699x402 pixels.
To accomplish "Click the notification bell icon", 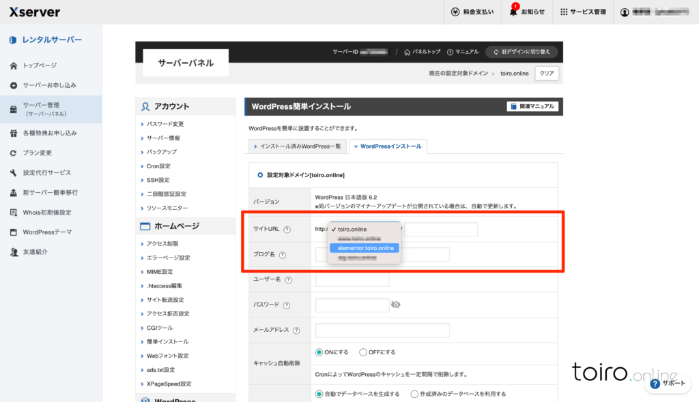I will (x=513, y=12).
